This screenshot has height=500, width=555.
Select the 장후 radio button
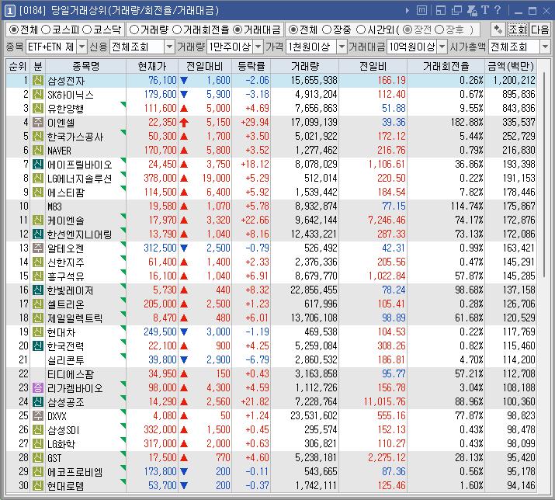pyautogui.click(x=439, y=30)
